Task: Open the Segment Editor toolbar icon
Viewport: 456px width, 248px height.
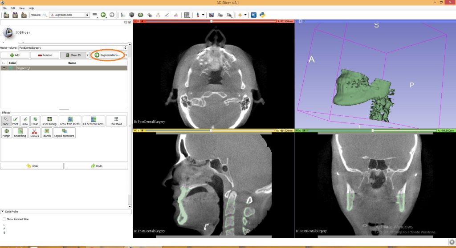Action: (175, 15)
